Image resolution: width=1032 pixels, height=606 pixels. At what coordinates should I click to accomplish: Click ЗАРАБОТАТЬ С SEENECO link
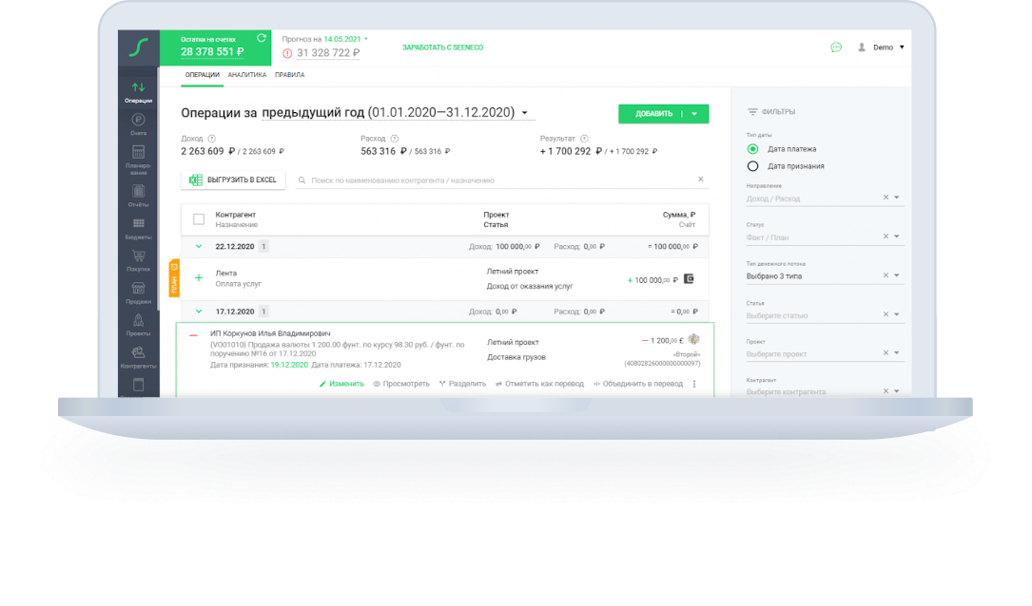(x=442, y=47)
